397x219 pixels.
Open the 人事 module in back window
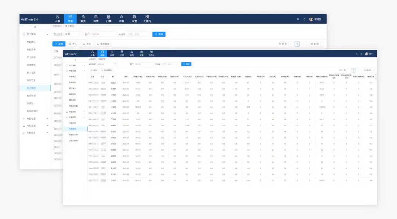click(57, 19)
